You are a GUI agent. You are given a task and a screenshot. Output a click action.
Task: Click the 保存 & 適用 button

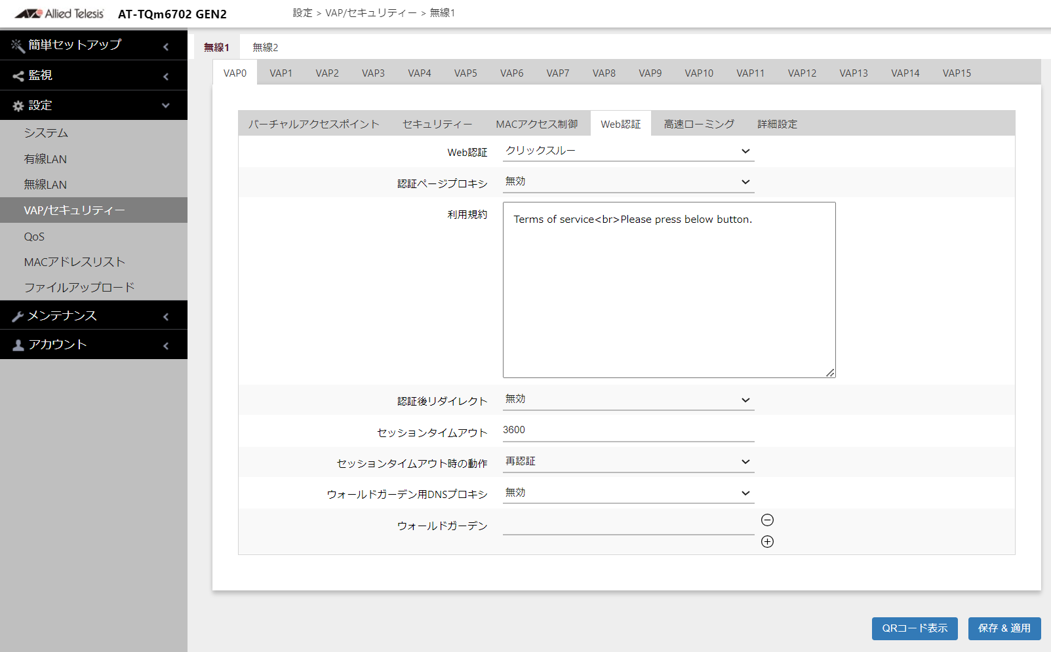pos(1004,628)
